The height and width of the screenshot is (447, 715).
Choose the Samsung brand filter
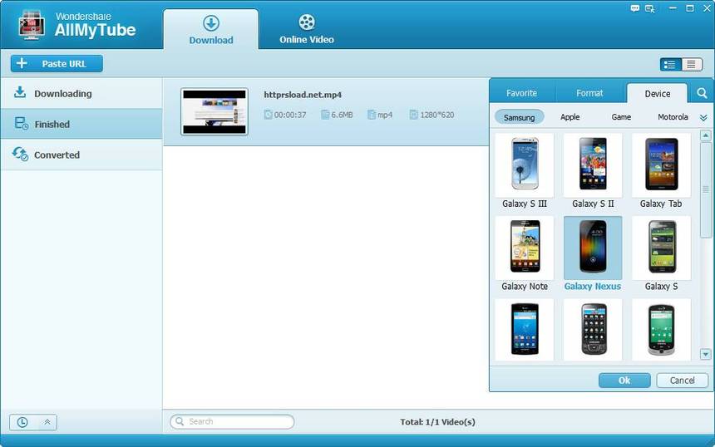pos(519,117)
